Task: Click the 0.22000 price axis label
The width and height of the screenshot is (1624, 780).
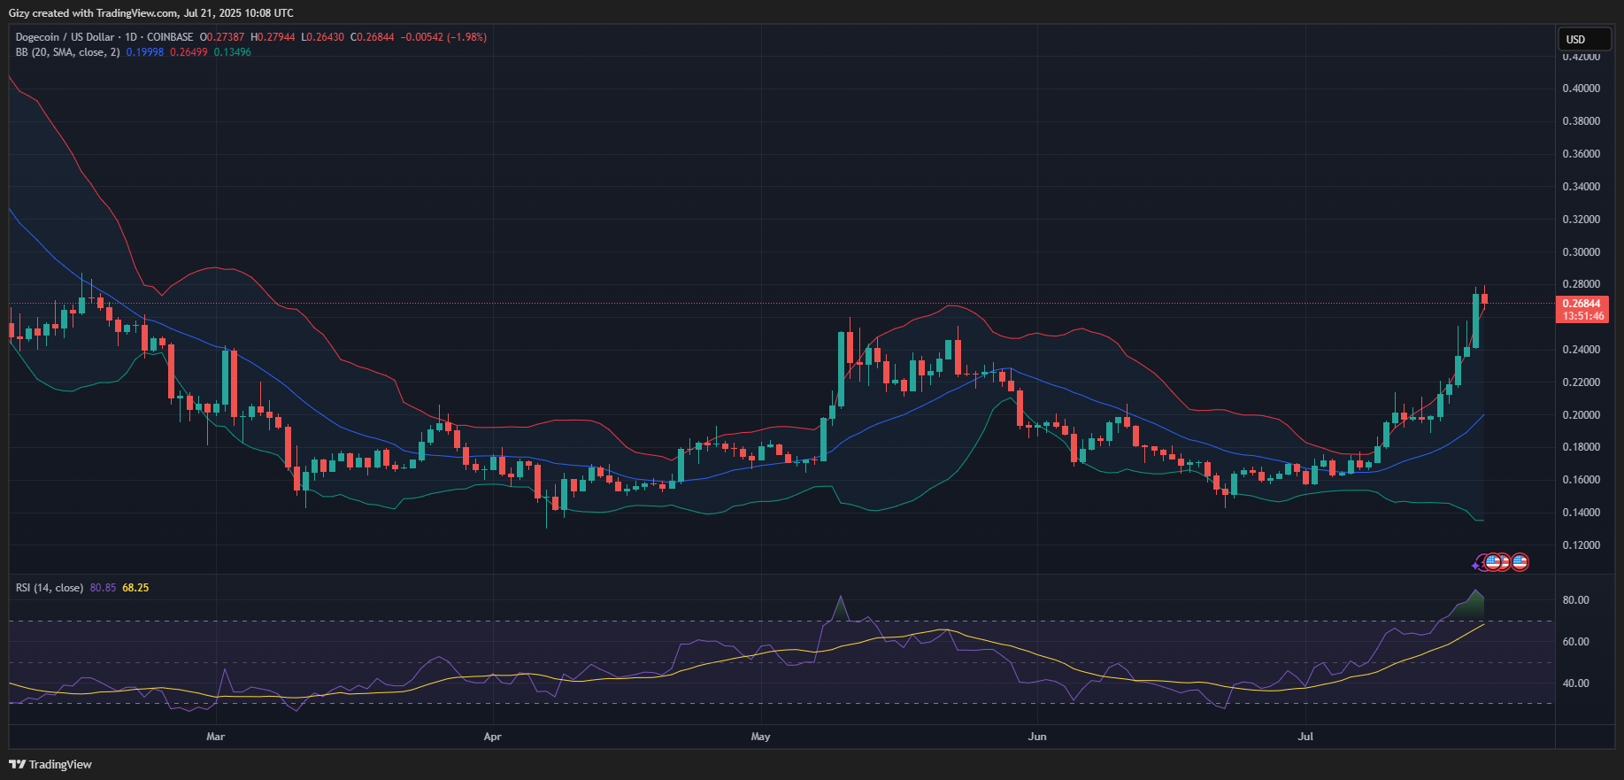Action: point(1582,382)
